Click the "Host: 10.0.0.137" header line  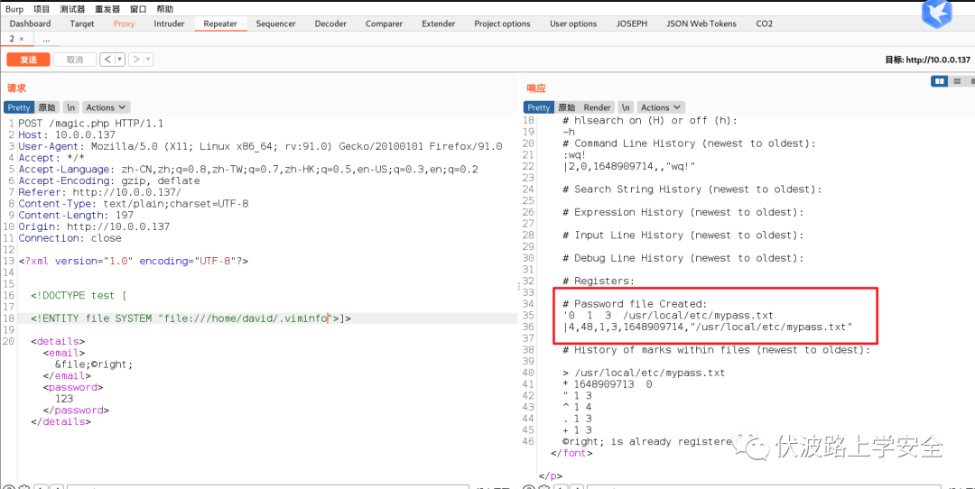coord(67,134)
